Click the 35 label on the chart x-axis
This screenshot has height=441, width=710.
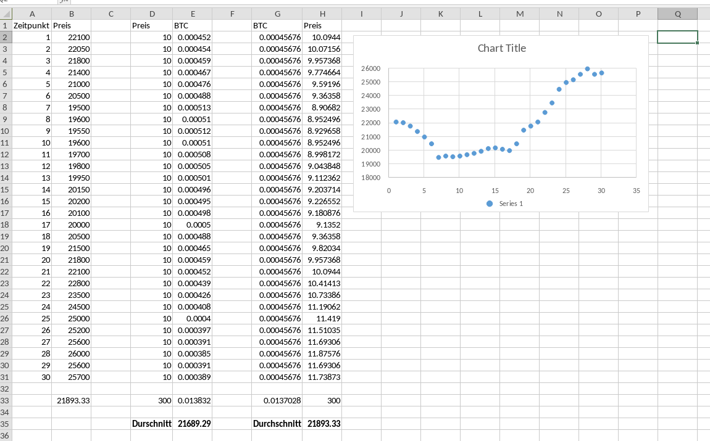[636, 191]
